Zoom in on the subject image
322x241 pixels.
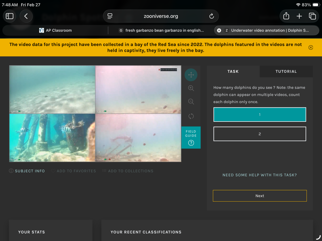(191, 88)
